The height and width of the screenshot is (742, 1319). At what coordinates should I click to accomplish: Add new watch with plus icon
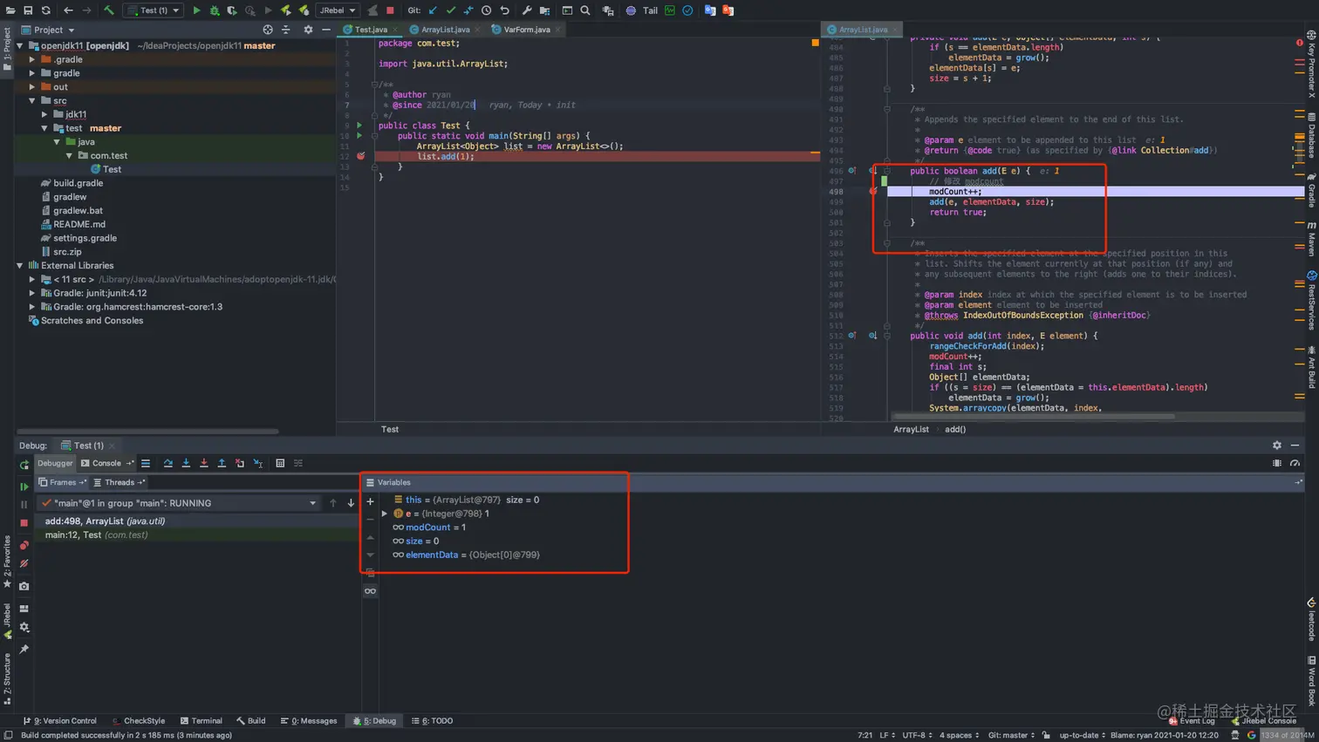tap(370, 501)
